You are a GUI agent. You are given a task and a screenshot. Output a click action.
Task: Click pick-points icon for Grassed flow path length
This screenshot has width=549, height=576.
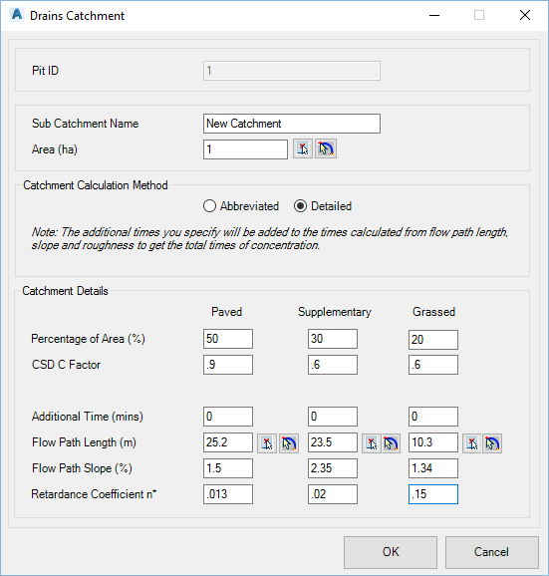point(472,443)
